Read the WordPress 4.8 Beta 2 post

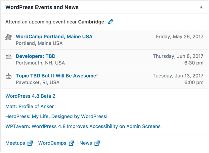pyautogui.click(x=30, y=96)
